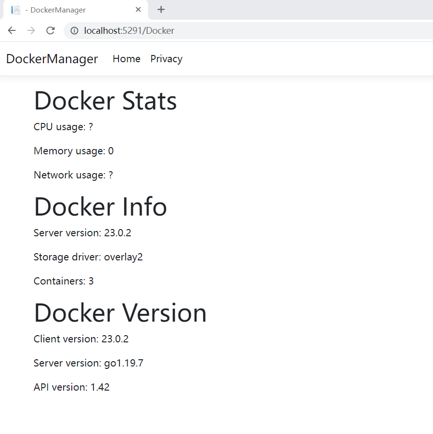Screen dimensions: 433x434
Task: Open a new tab with the plus button
Action: 161,10
